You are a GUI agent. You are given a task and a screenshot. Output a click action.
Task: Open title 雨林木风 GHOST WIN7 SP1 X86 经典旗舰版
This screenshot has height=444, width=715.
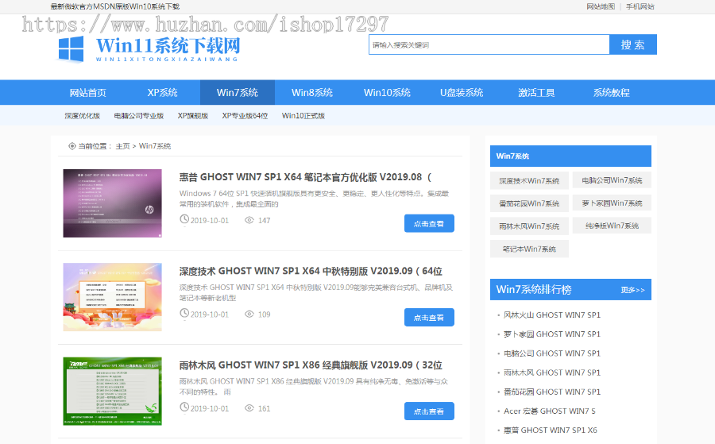[311, 365]
